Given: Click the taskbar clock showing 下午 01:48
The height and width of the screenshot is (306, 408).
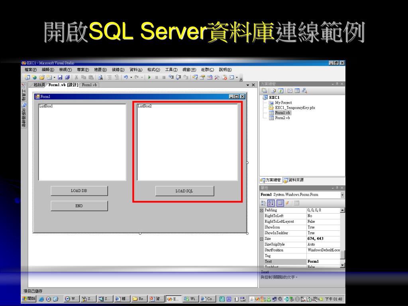Looking at the screenshot, I should 333,299.
